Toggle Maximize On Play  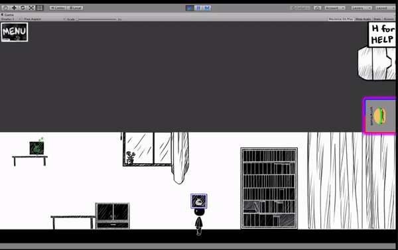click(x=341, y=19)
